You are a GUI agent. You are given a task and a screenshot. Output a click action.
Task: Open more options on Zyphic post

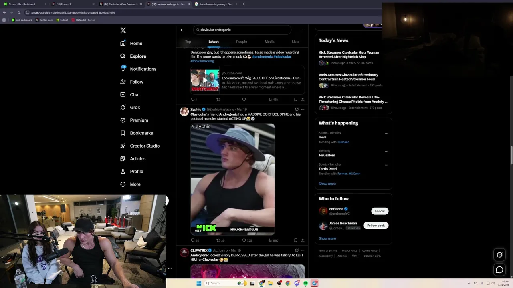[x=303, y=109]
